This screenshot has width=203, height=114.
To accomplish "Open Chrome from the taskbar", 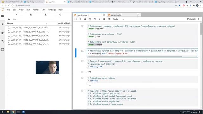I will coord(13,112).
